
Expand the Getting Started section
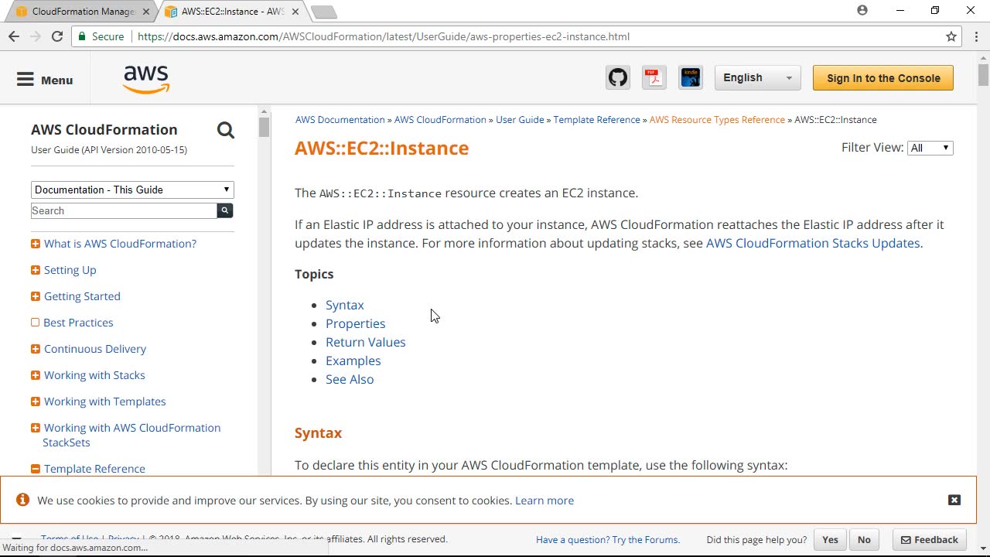[36, 296]
